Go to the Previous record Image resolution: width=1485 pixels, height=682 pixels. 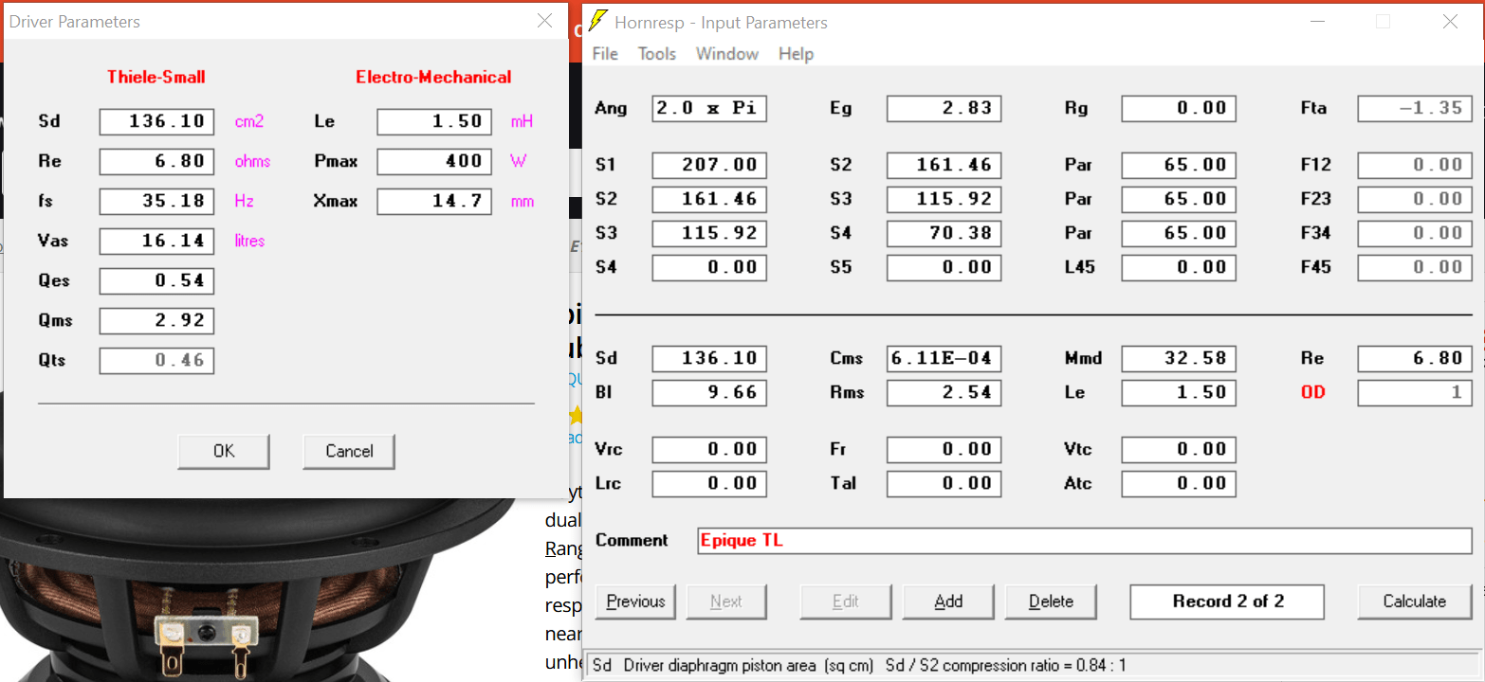(x=635, y=601)
